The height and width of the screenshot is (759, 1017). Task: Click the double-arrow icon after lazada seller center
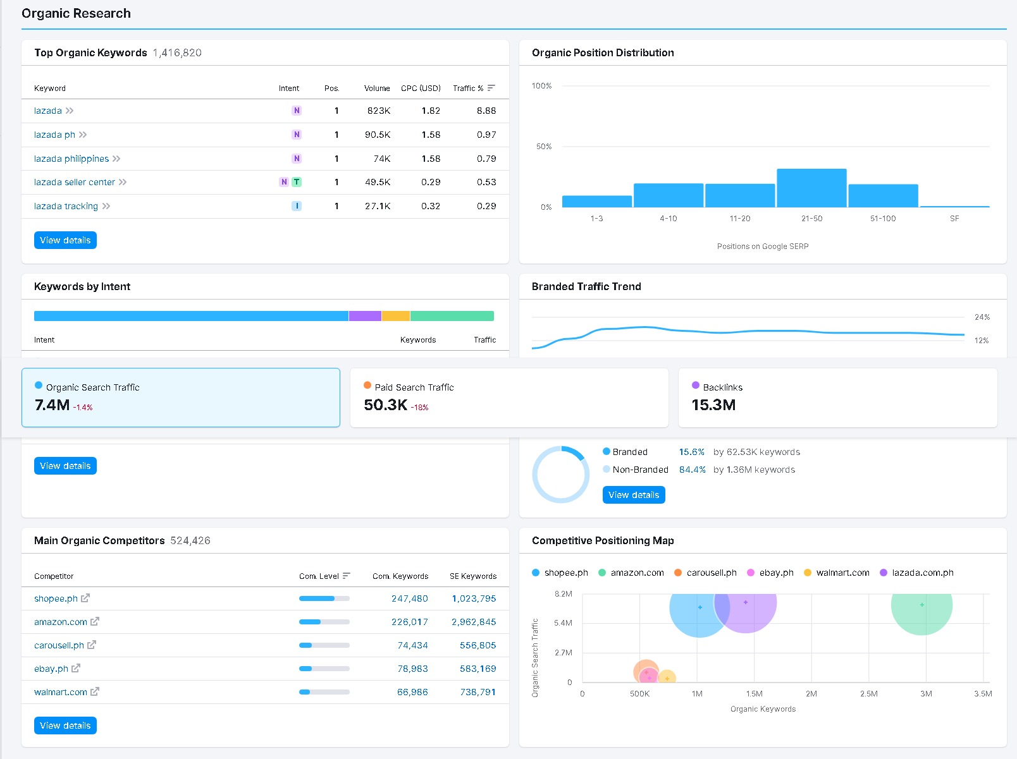pos(123,182)
